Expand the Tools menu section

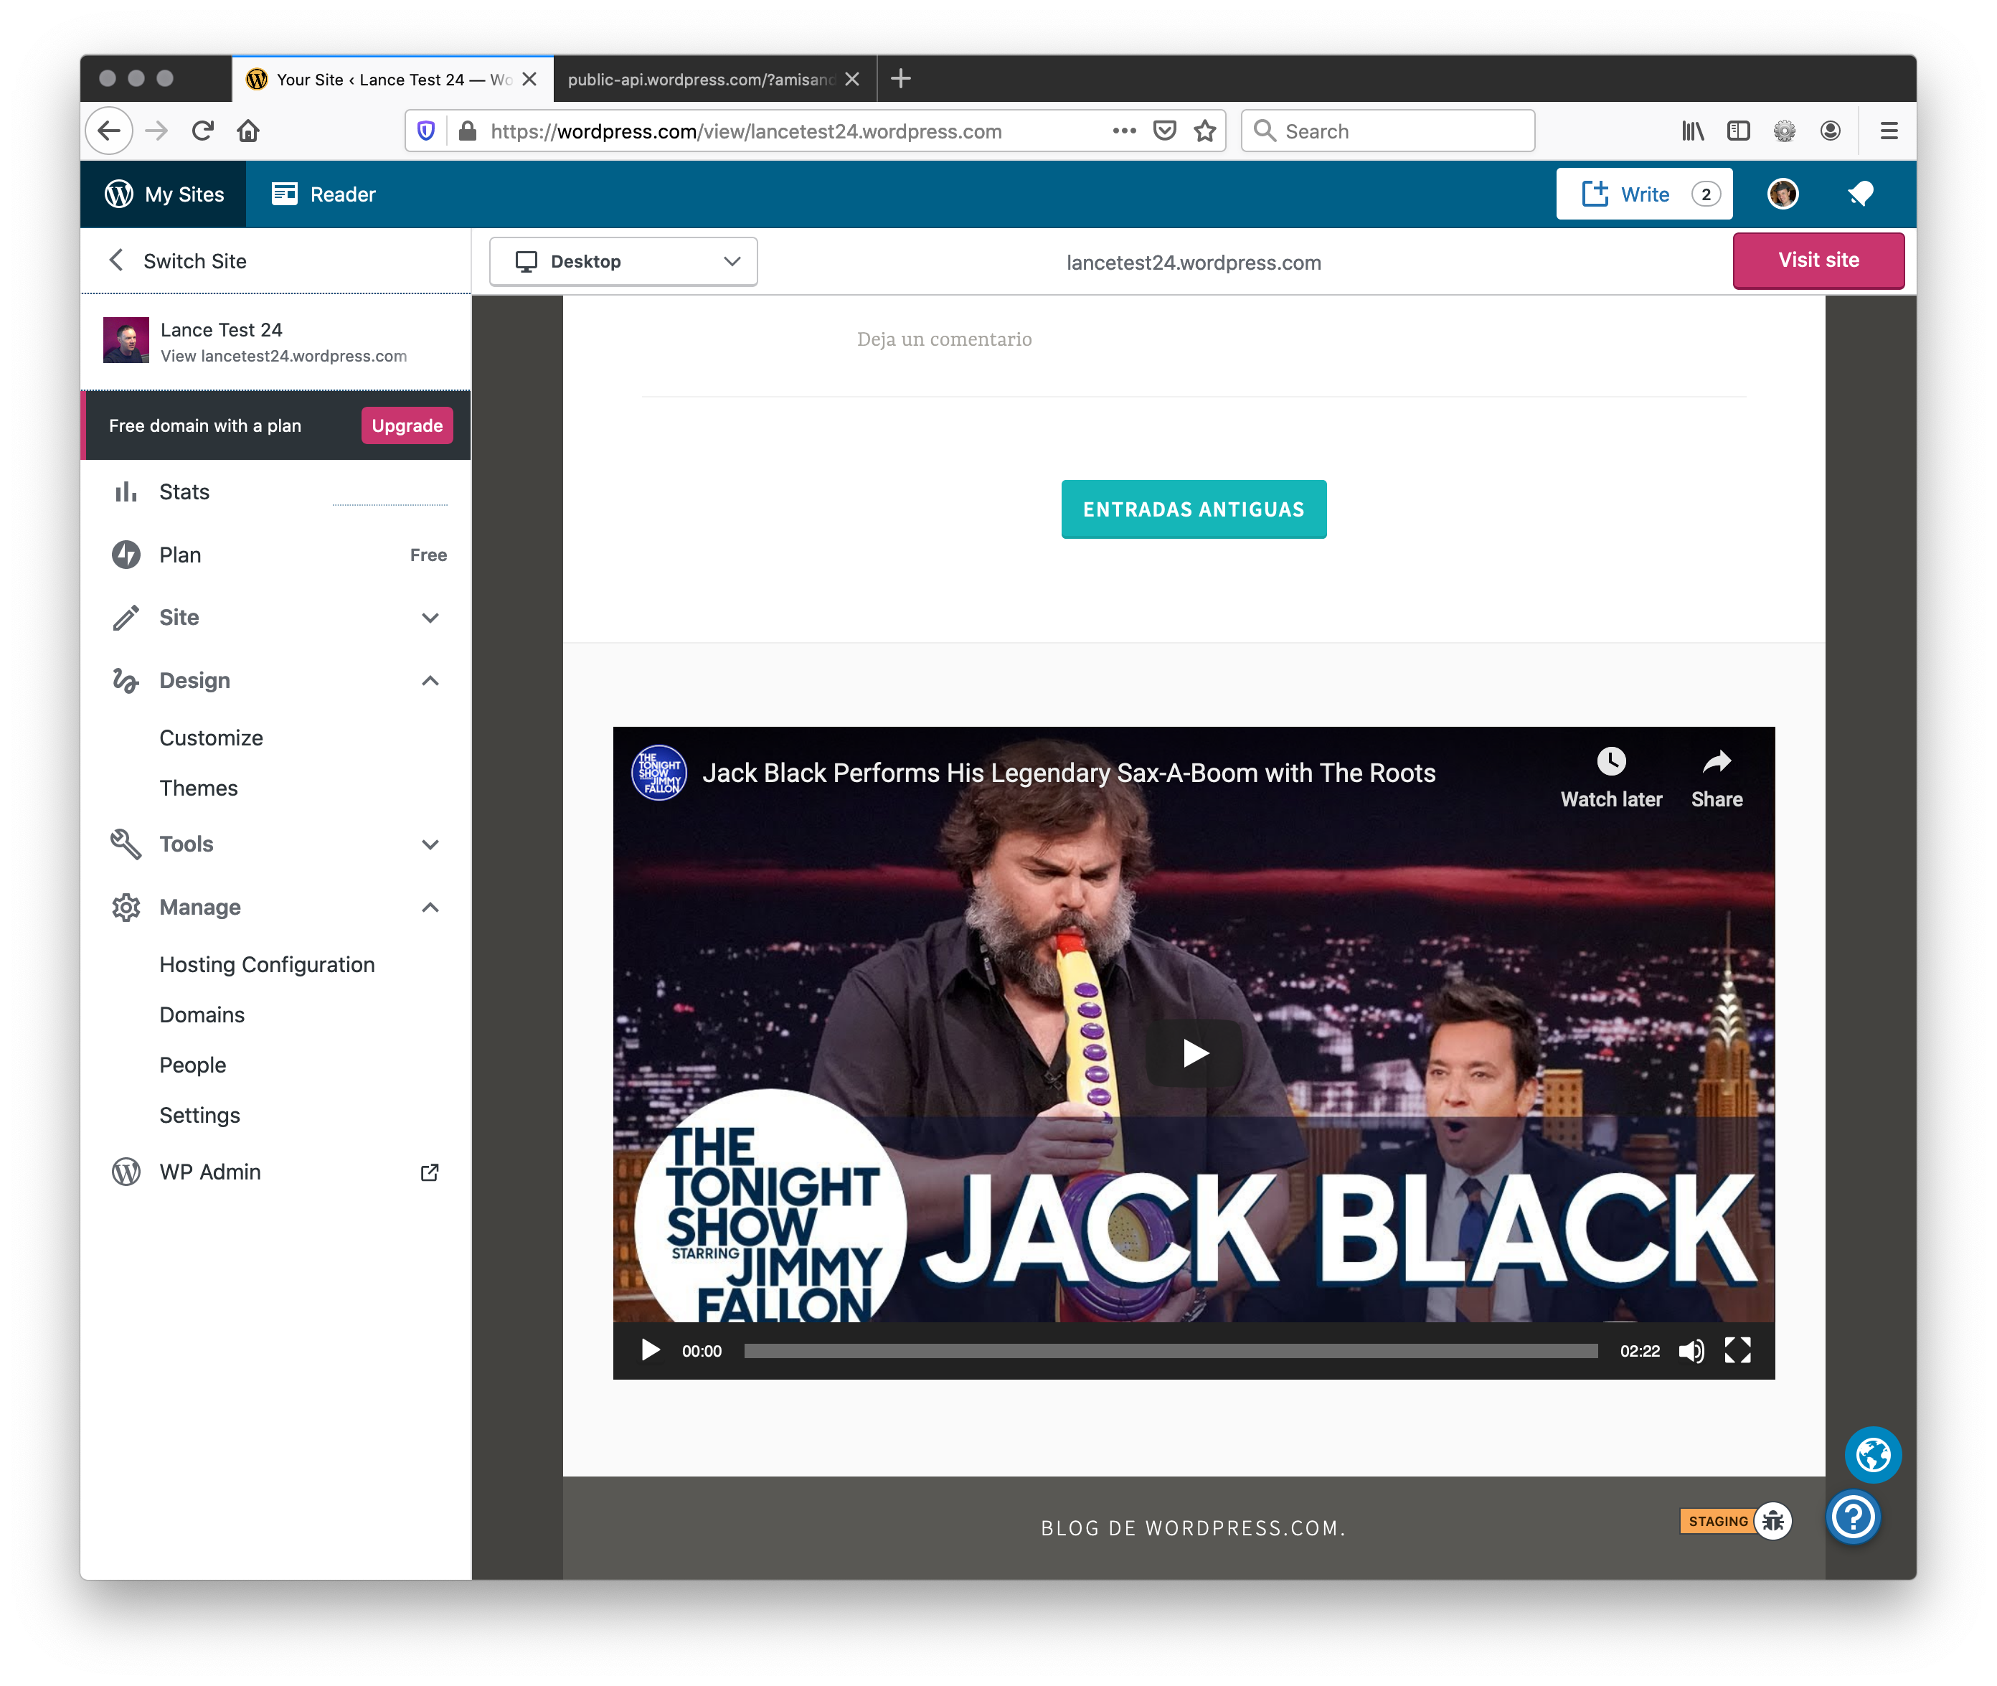pyautogui.click(x=430, y=845)
